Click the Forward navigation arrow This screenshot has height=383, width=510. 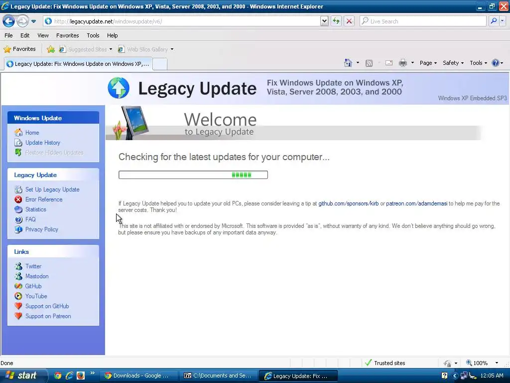(x=22, y=21)
